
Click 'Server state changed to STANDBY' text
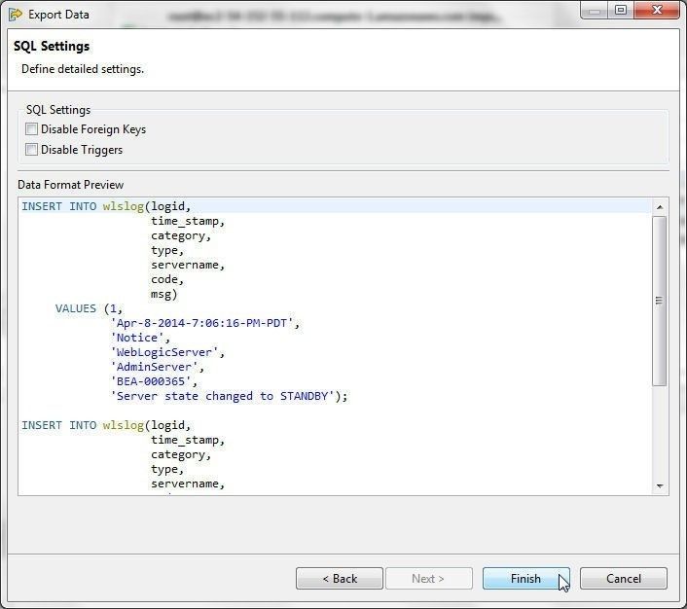click(222, 396)
